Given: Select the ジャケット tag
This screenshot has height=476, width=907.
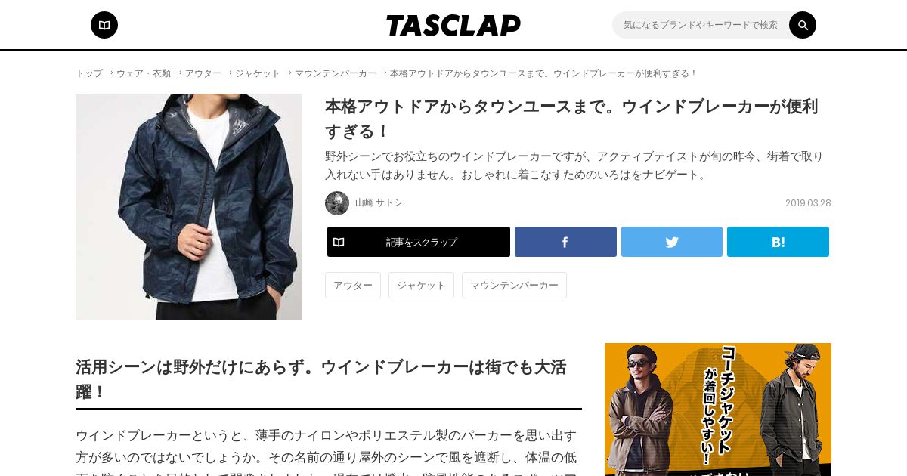Looking at the screenshot, I should (421, 285).
